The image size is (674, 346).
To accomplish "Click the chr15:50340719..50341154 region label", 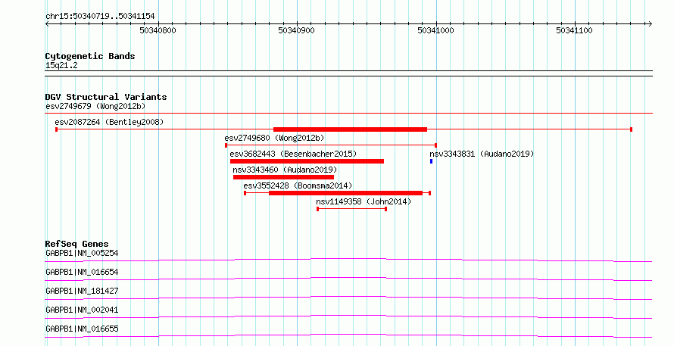I will [100, 17].
